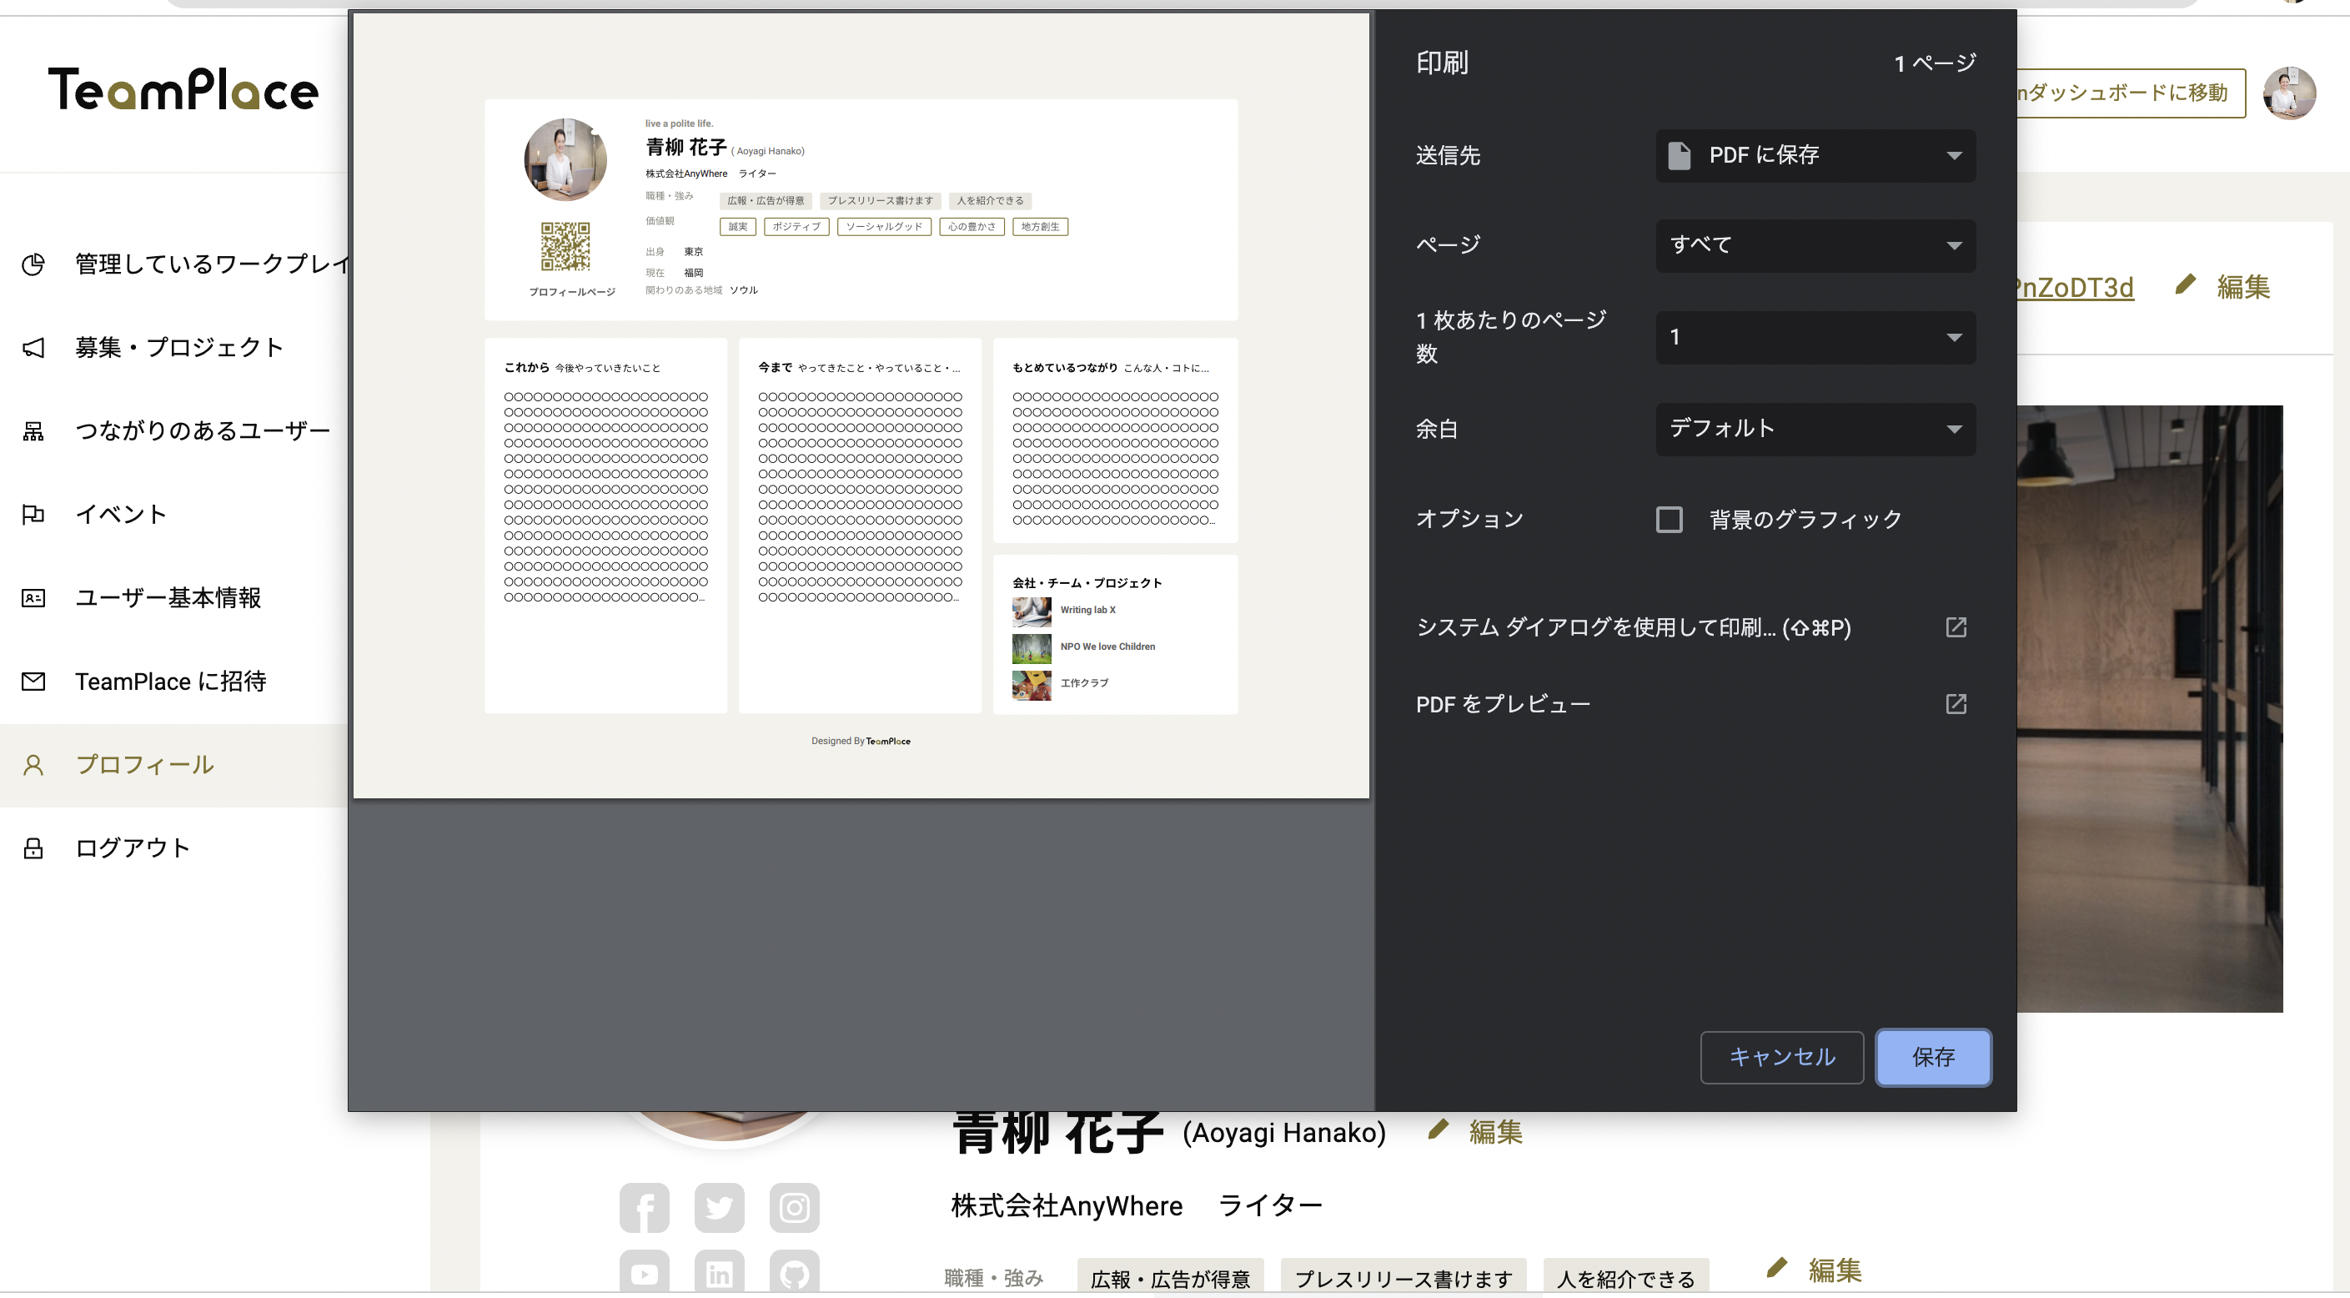Enable 背景のグラフィック checkbox
The width and height of the screenshot is (2350, 1298).
tap(1669, 520)
